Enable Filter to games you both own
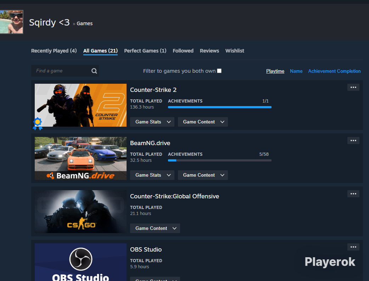This screenshot has height=281, width=369. 219,71
